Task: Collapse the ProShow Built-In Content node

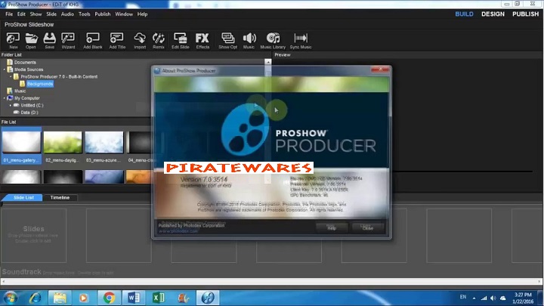Action: coord(11,76)
